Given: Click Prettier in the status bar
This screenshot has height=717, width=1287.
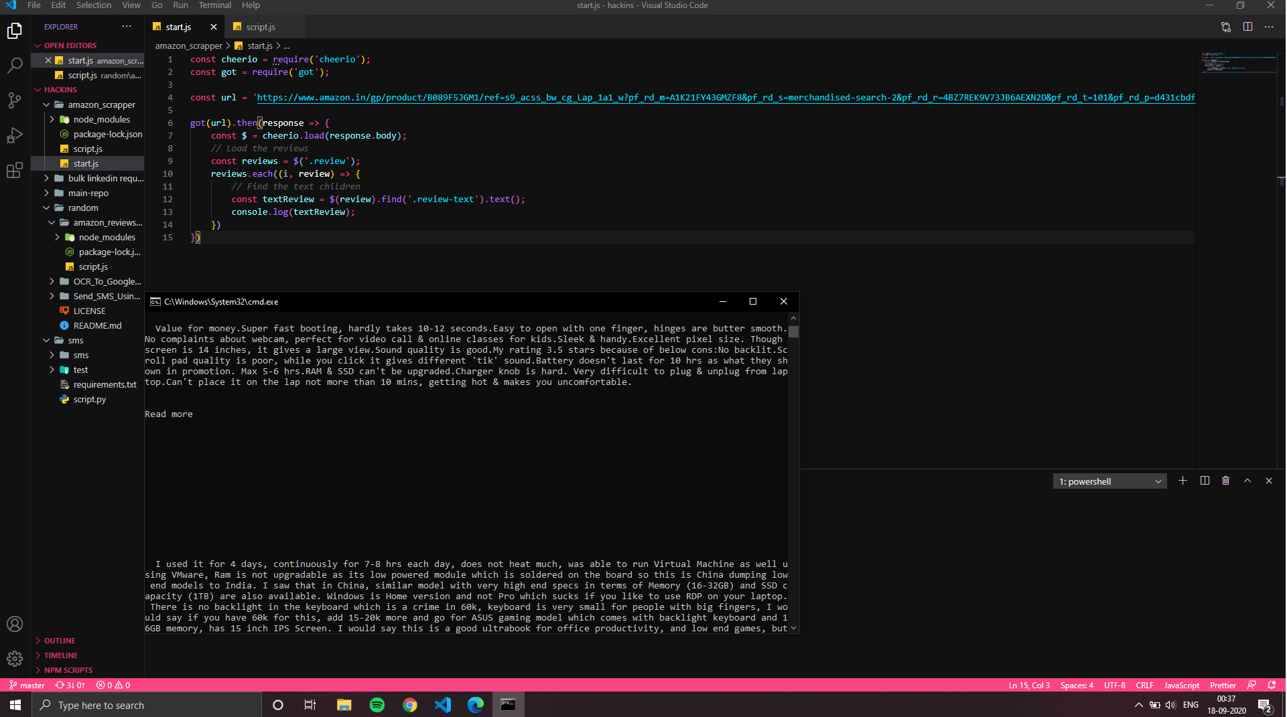Looking at the screenshot, I should tap(1223, 685).
